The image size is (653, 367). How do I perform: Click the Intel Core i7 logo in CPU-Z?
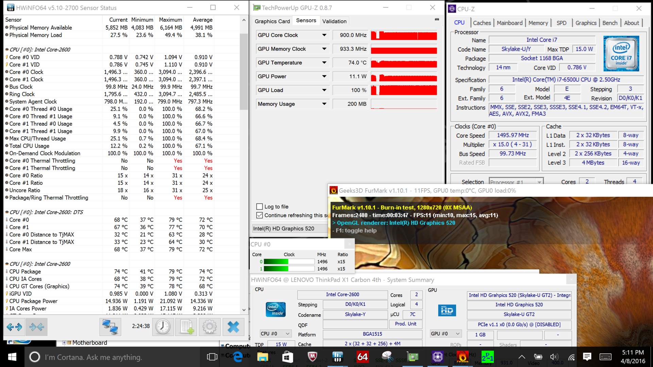click(621, 53)
